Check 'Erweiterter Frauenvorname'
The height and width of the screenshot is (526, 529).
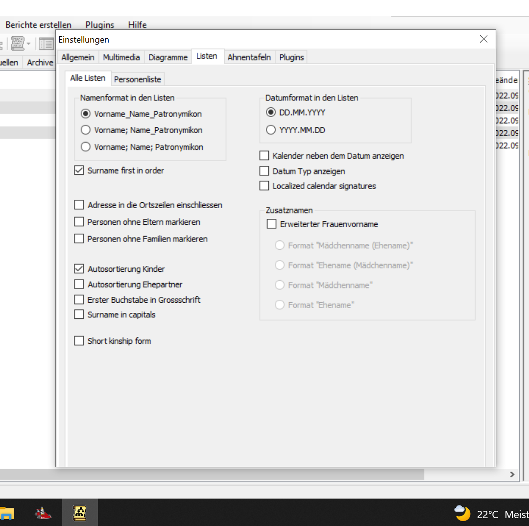pyautogui.click(x=272, y=224)
